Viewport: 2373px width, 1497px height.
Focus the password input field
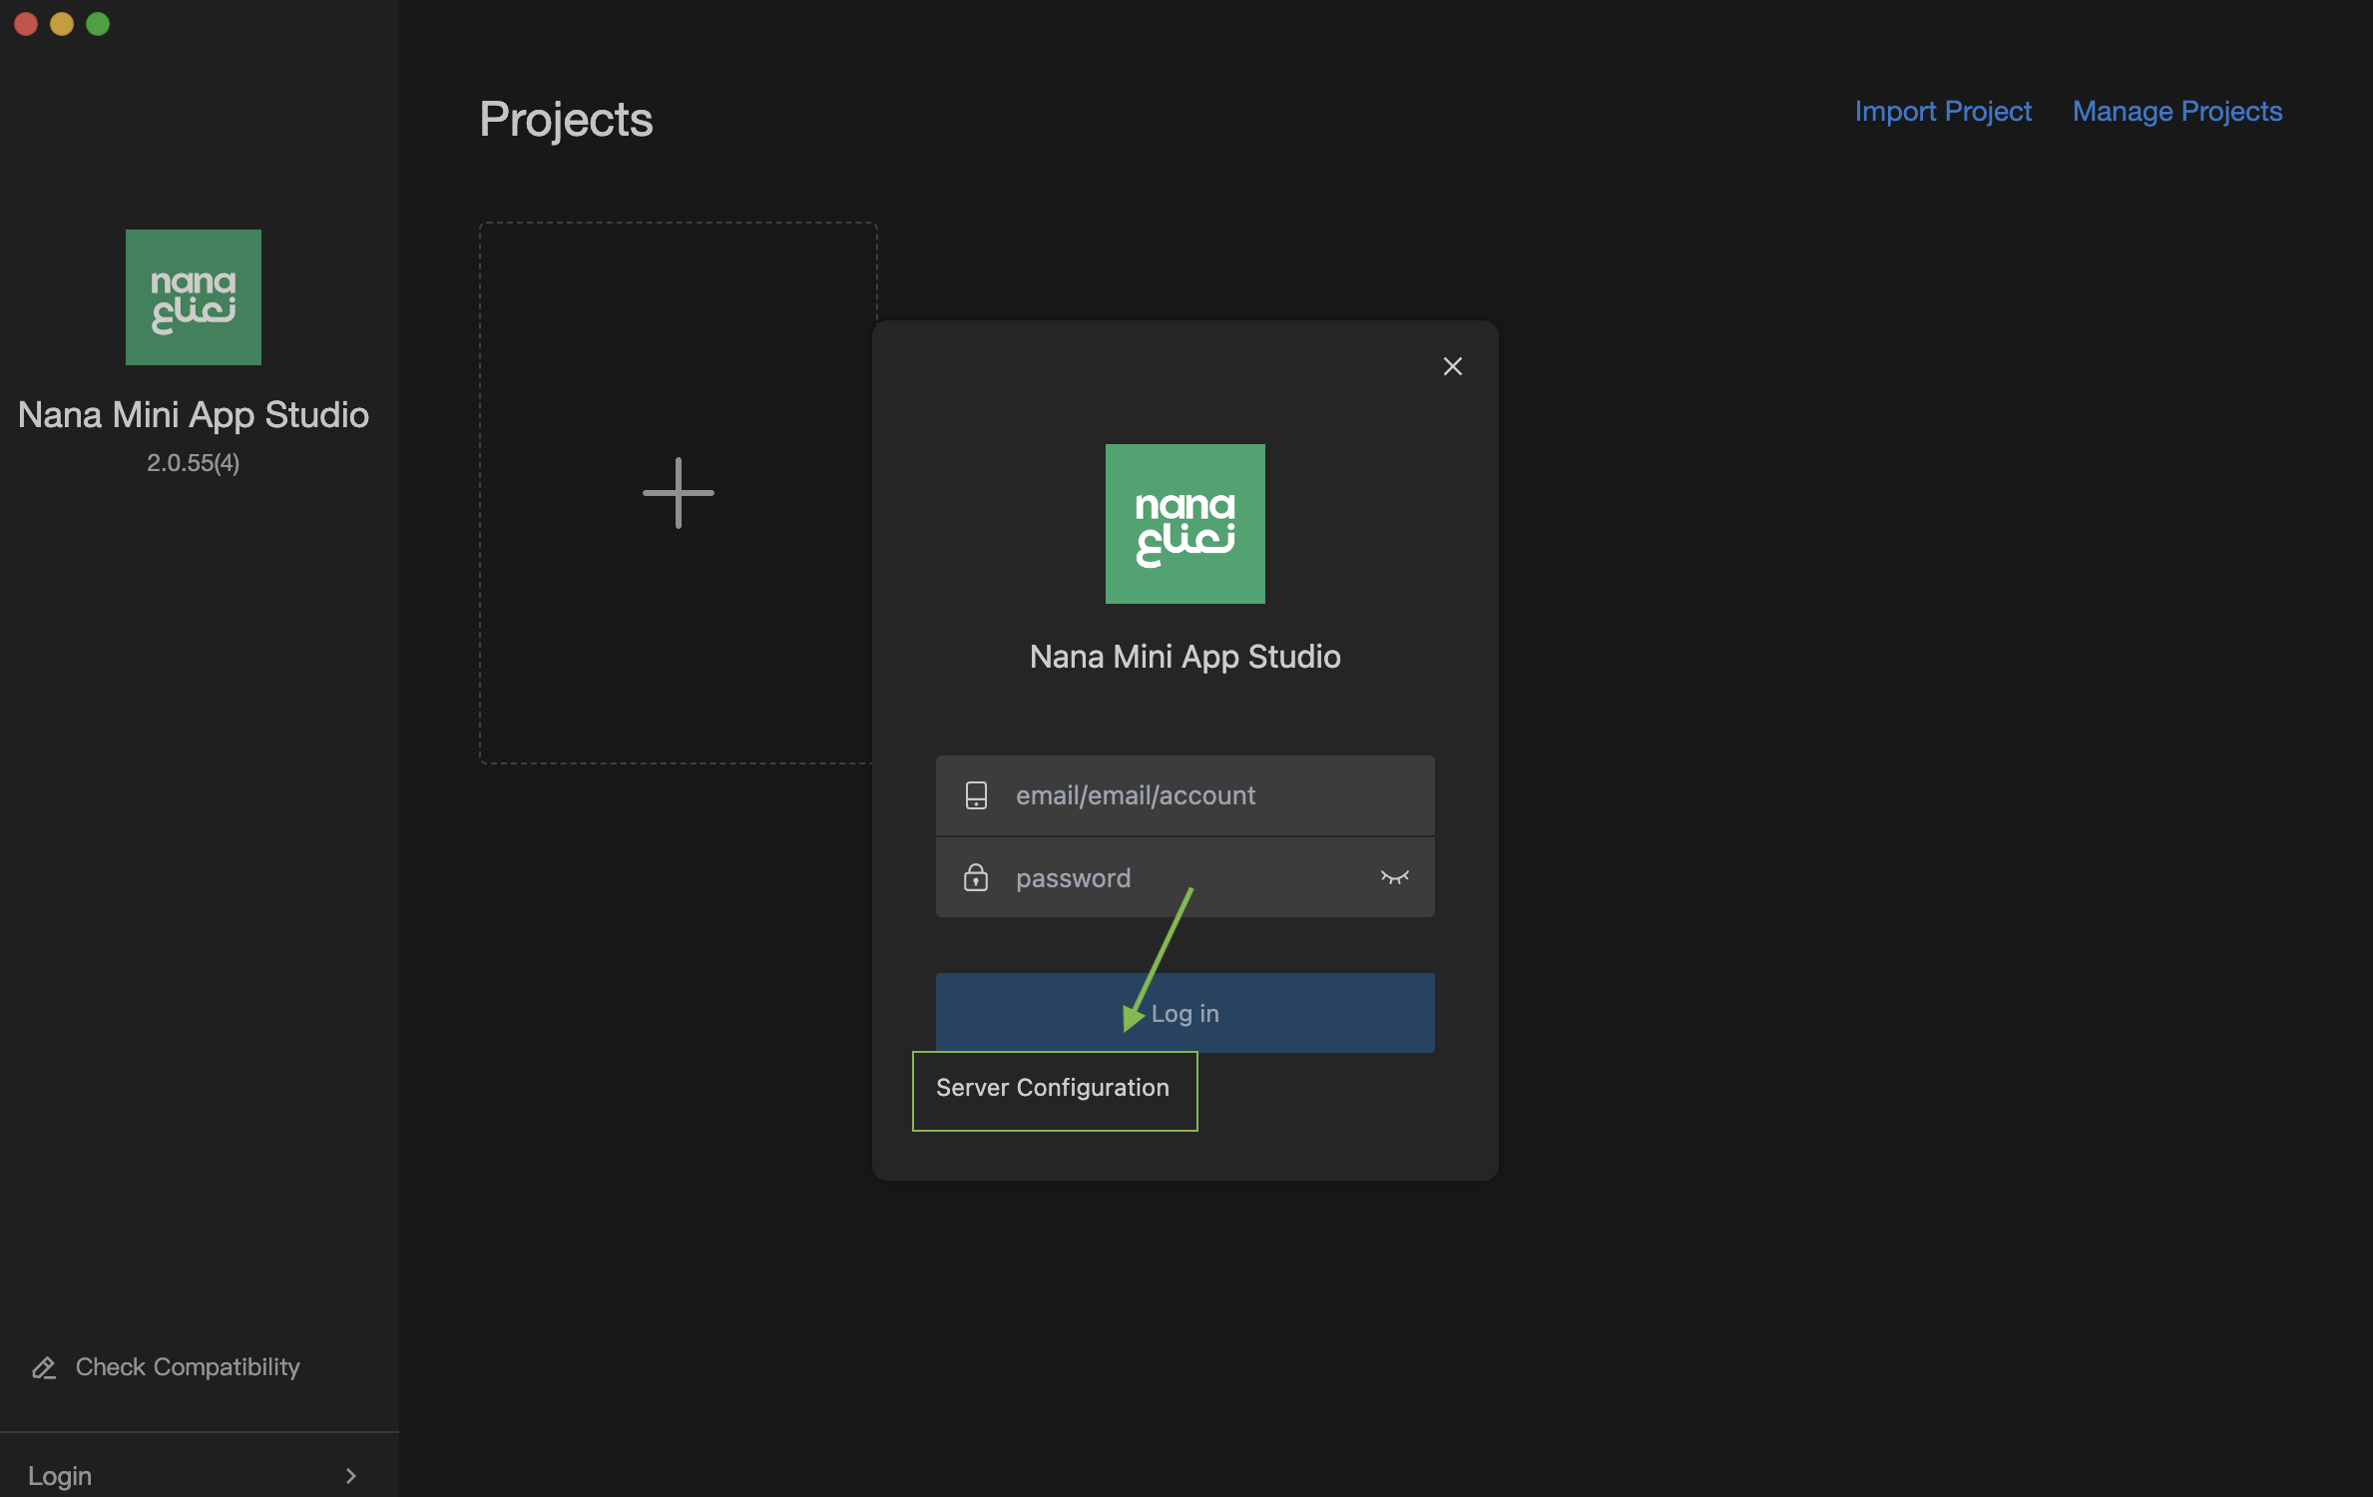click(1187, 878)
